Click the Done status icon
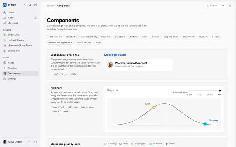 click(x=167, y=144)
